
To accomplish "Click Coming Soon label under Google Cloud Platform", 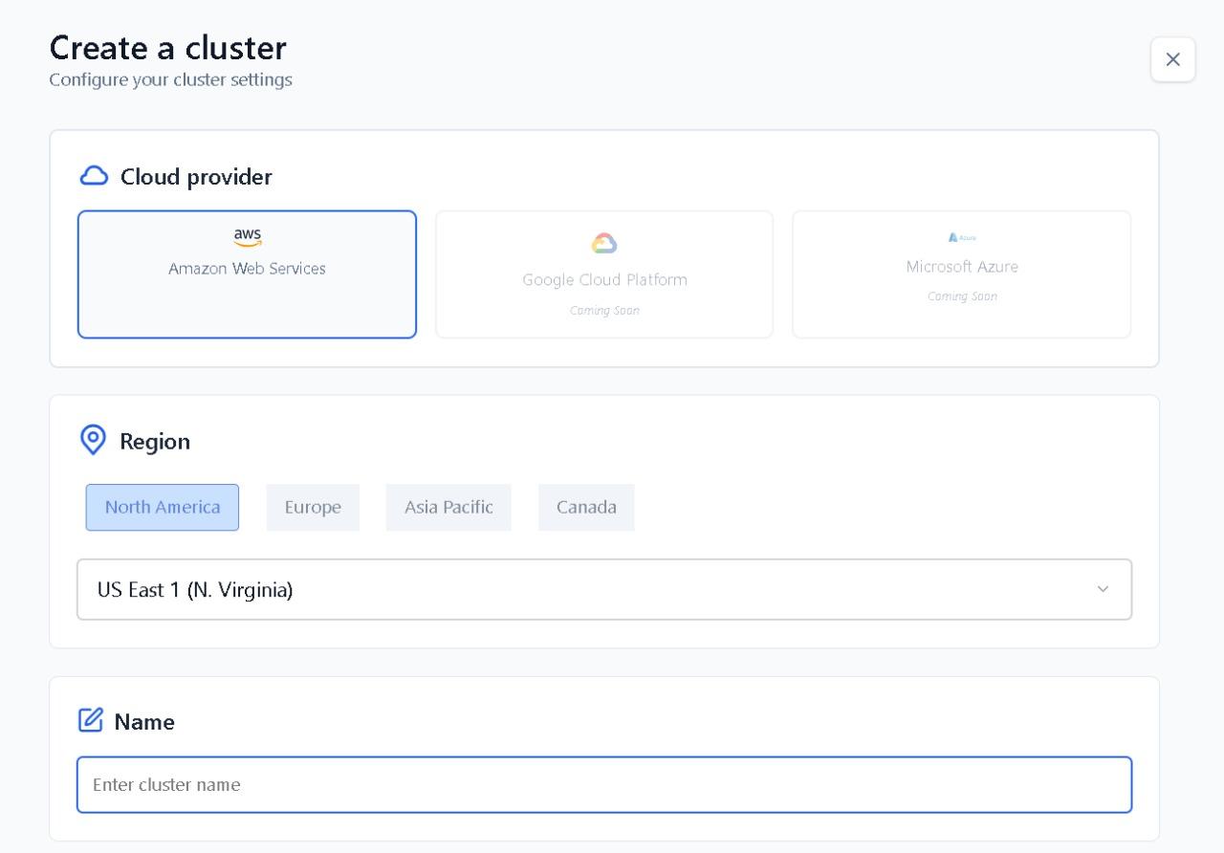I will click(x=604, y=310).
